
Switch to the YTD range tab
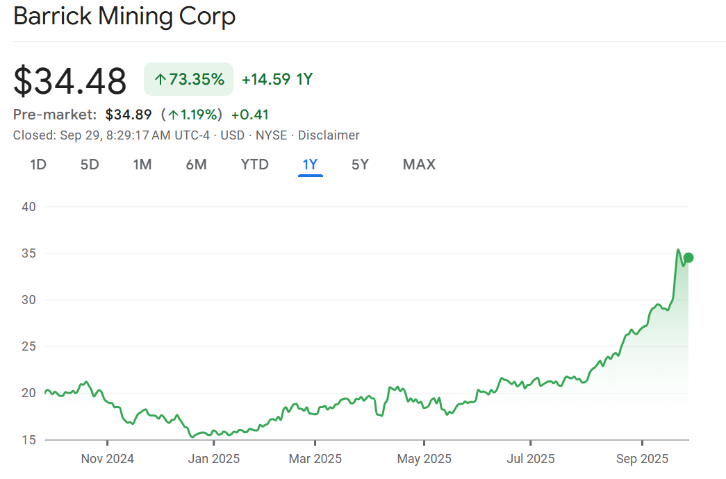click(254, 165)
